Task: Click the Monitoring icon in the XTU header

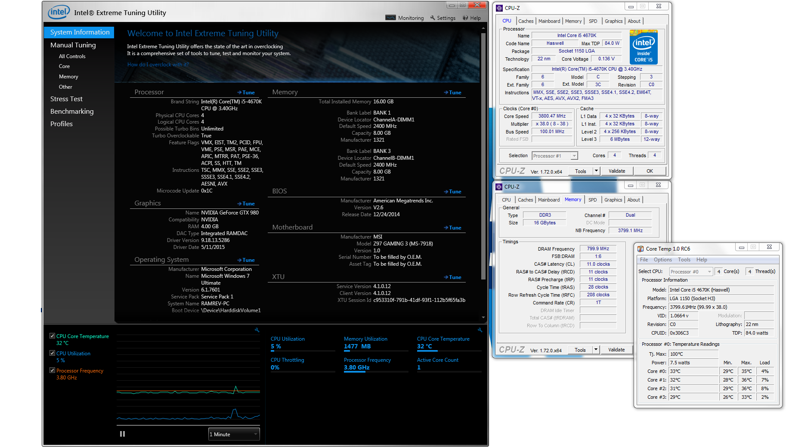Action: (390, 18)
